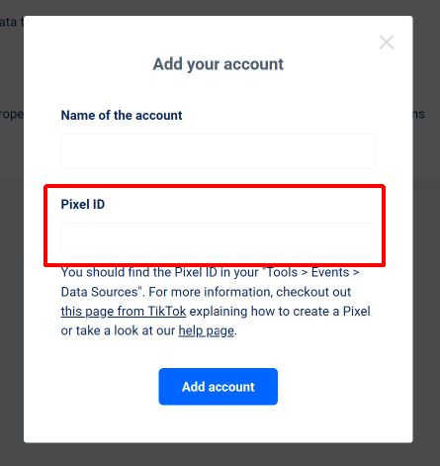The height and width of the screenshot is (466, 440).
Task: Click the dimmed backdrop below the dialog
Action: [218, 455]
